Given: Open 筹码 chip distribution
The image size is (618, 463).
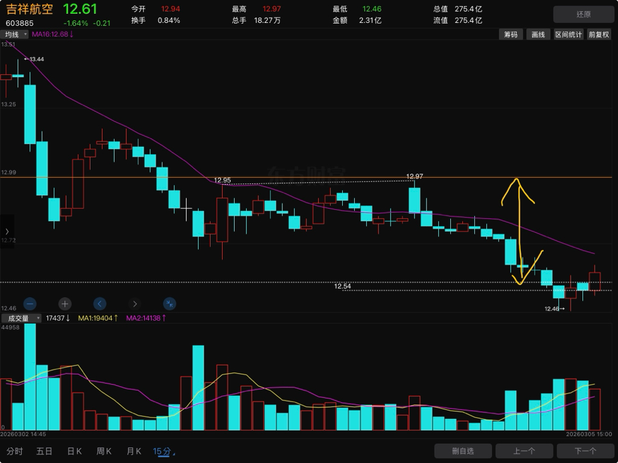Looking at the screenshot, I should [511, 34].
